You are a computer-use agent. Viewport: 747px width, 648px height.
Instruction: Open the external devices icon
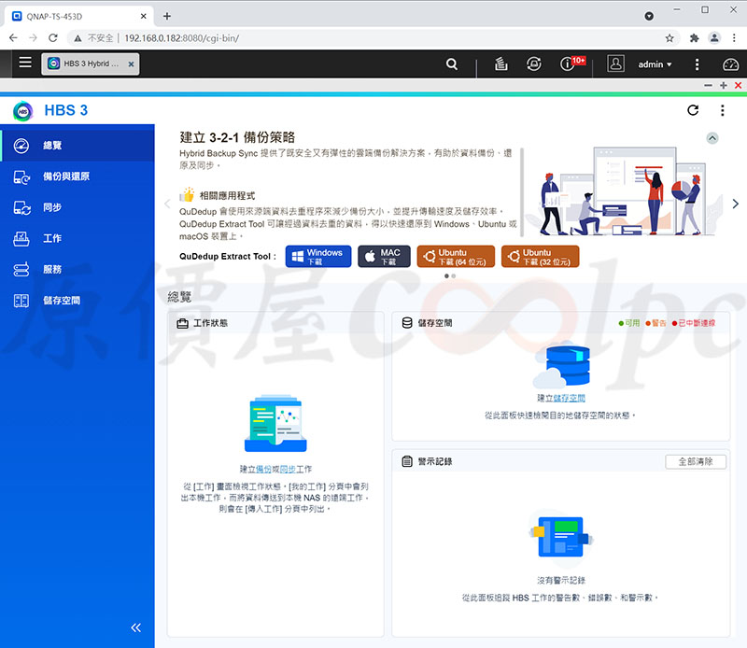(x=533, y=63)
